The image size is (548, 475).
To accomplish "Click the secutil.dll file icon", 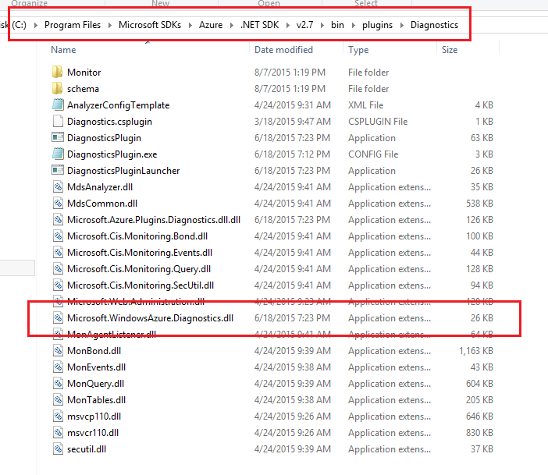I will [x=58, y=449].
